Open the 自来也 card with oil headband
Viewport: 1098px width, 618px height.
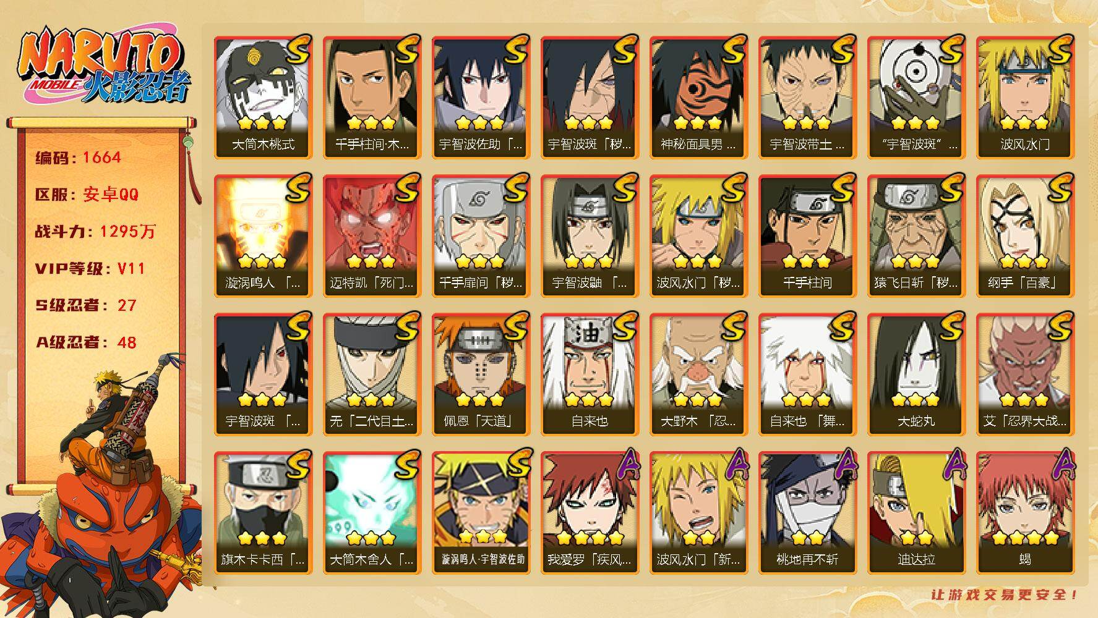point(590,375)
